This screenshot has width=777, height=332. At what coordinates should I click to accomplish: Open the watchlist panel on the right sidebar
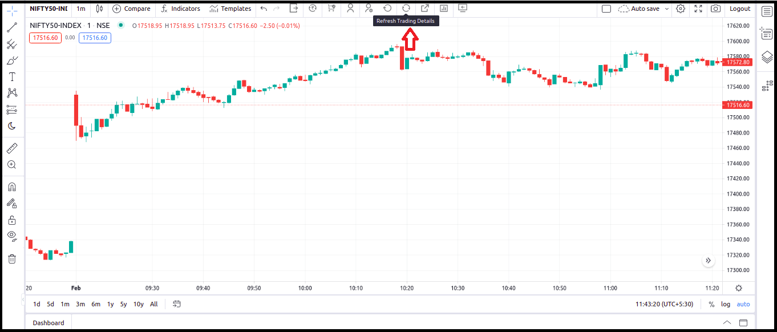pyautogui.click(x=767, y=11)
